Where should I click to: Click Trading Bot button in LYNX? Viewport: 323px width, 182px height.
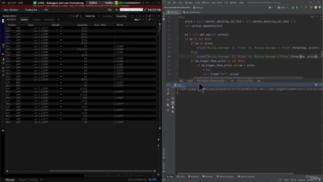pyautogui.click(x=31, y=10)
